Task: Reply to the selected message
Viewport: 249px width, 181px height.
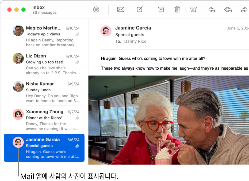Action: pos(212,10)
